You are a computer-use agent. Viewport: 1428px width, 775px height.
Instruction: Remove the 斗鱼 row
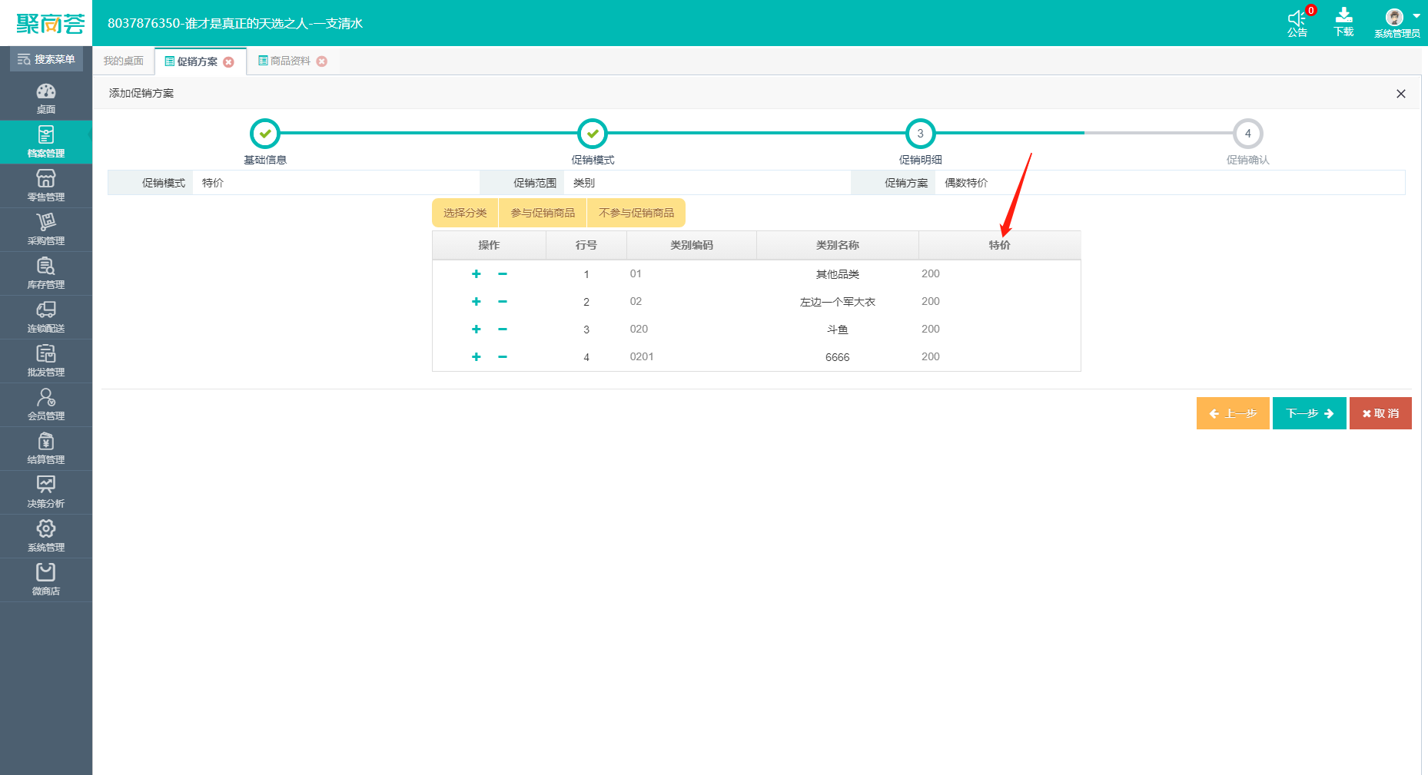pos(503,330)
